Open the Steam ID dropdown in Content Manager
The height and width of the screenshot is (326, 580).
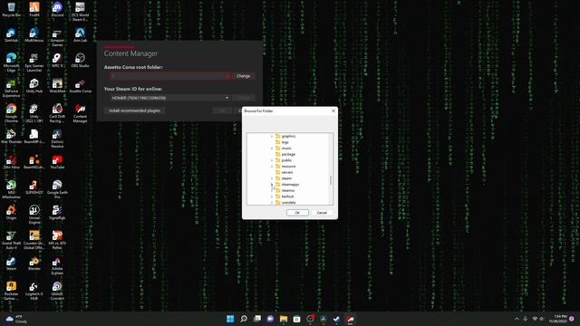(x=170, y=98)
